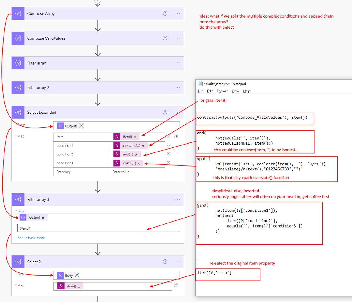Open more options menu for Compose ValidValues
Screen dimensions: 352x302
pos(177,38)
